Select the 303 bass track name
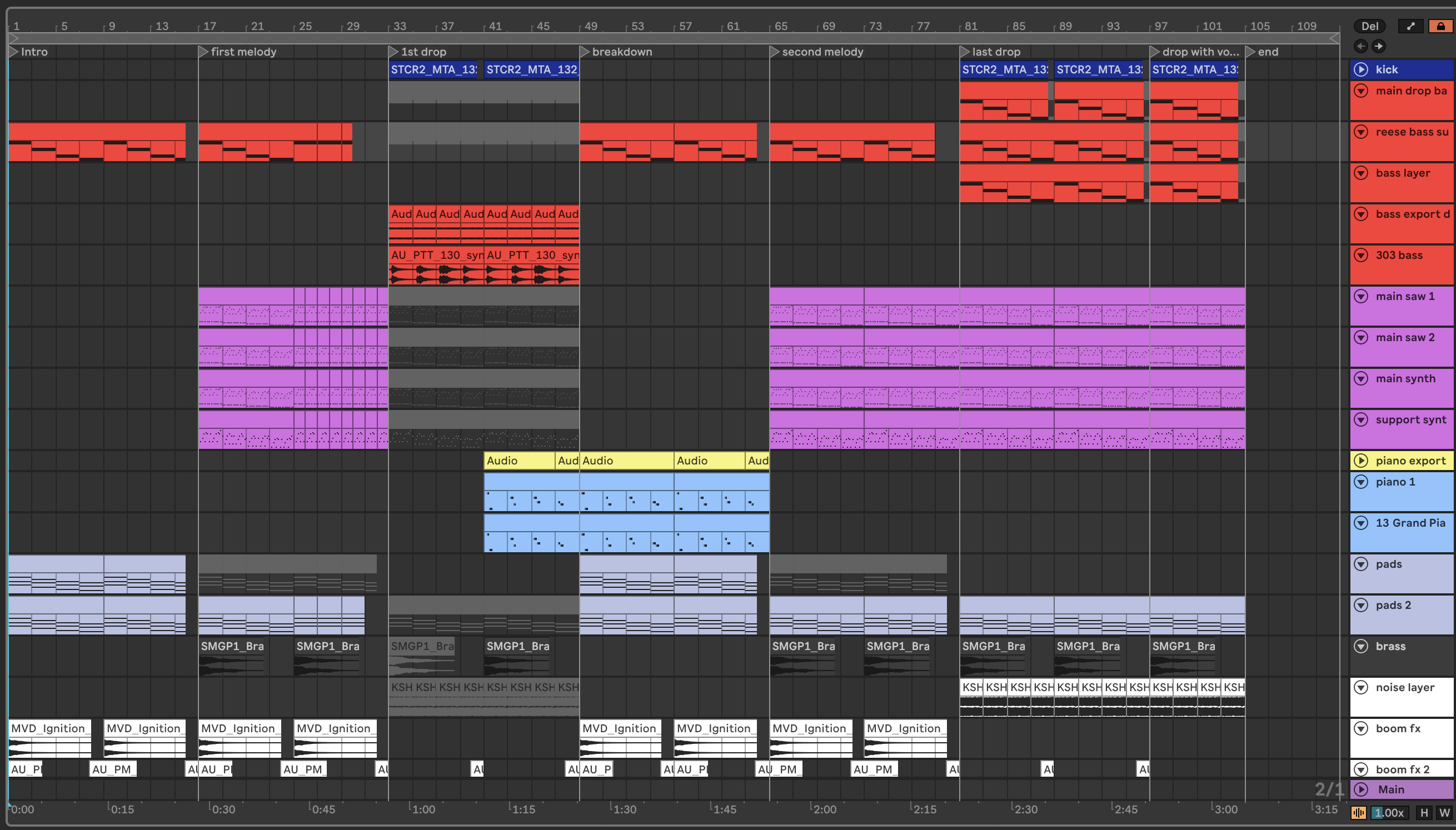The height and width of the screenshot is (830, 1456). coord(1399,255)
